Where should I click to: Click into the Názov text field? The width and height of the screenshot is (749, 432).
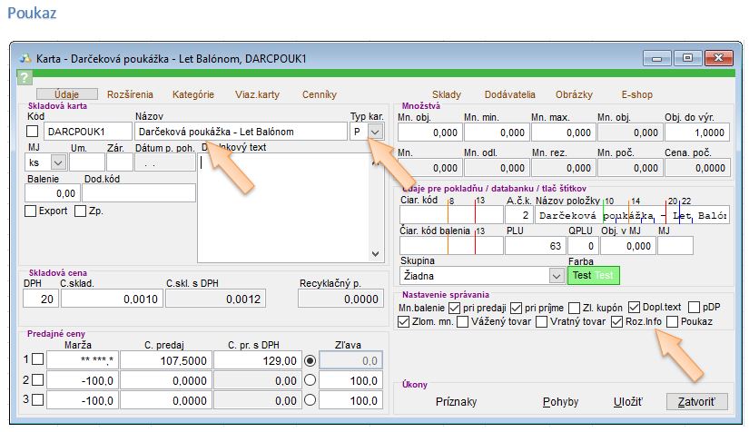click(241, 132)
